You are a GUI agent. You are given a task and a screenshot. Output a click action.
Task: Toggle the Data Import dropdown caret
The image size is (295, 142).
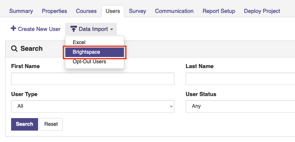[x=111, y=29]
